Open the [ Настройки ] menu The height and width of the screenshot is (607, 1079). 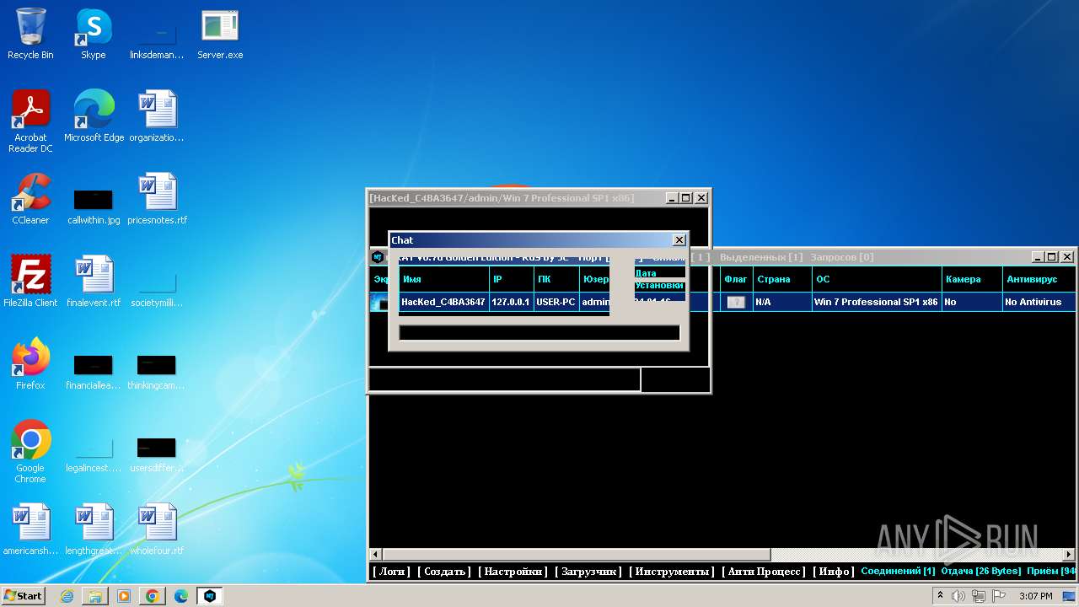(x=513, y=572)
